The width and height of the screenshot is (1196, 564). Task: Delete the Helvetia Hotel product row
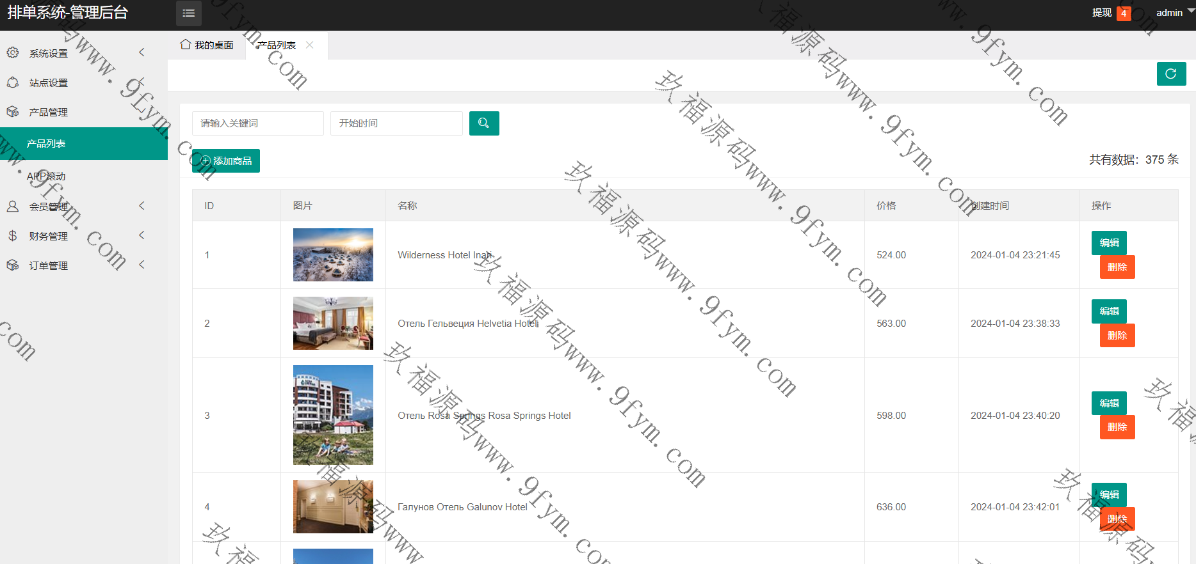point(1117,336)
